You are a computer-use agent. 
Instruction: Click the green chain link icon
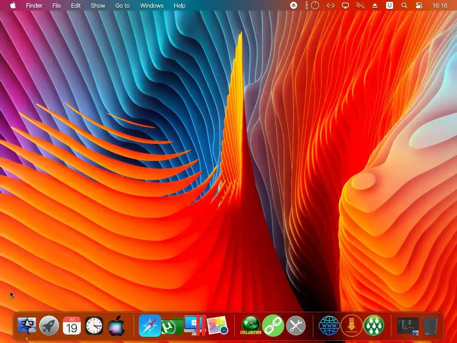[x=273, y=326]
